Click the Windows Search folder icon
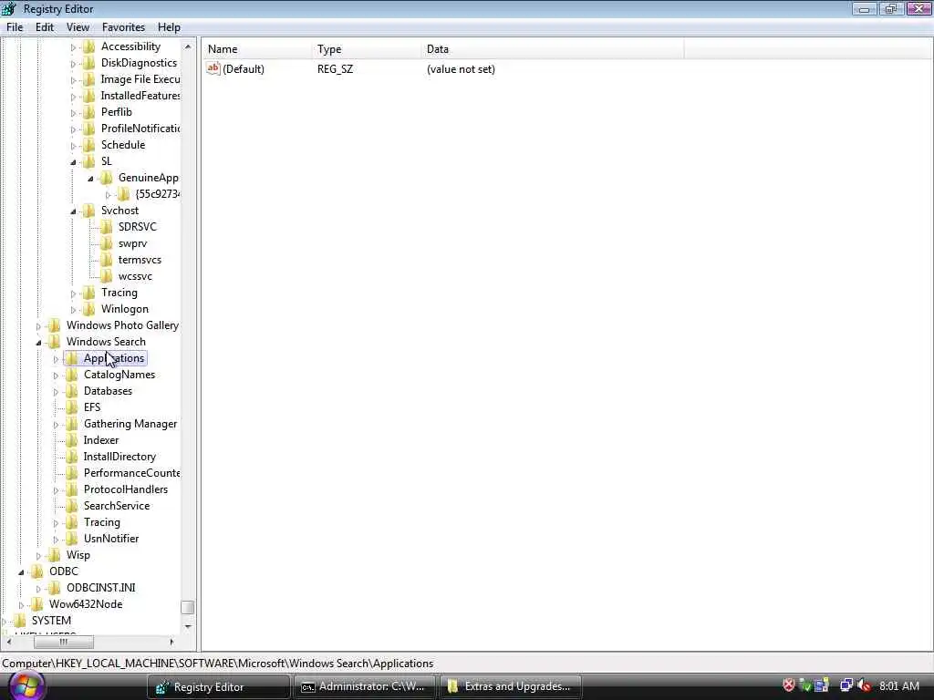This screenshot has height=700, width=934. click(54, 342)
